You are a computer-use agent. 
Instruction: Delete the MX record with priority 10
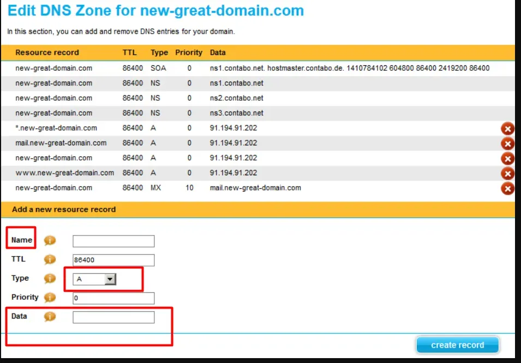pyautogui.click(x=507, y=188)
